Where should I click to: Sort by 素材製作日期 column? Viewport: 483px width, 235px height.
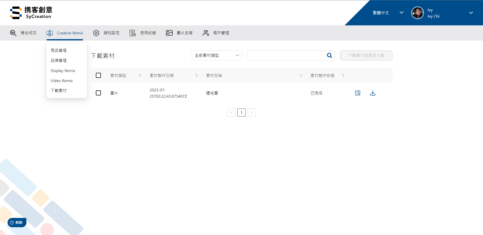(x=196, y=75)
